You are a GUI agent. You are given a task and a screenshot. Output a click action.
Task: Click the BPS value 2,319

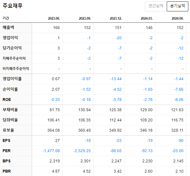tap(55, 161)
